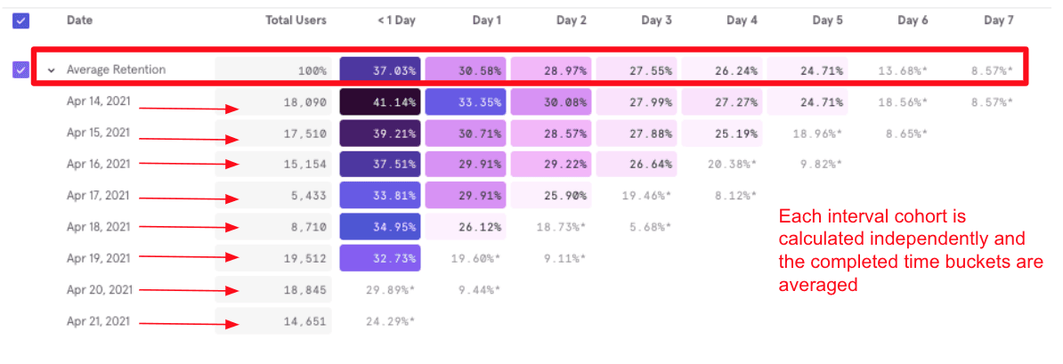
Task: Select the Apr 21, 2021 cohort date
Action: [x=99, y=320]
